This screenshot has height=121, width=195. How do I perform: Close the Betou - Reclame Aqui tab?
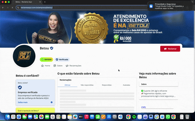[x=40, y=2]
